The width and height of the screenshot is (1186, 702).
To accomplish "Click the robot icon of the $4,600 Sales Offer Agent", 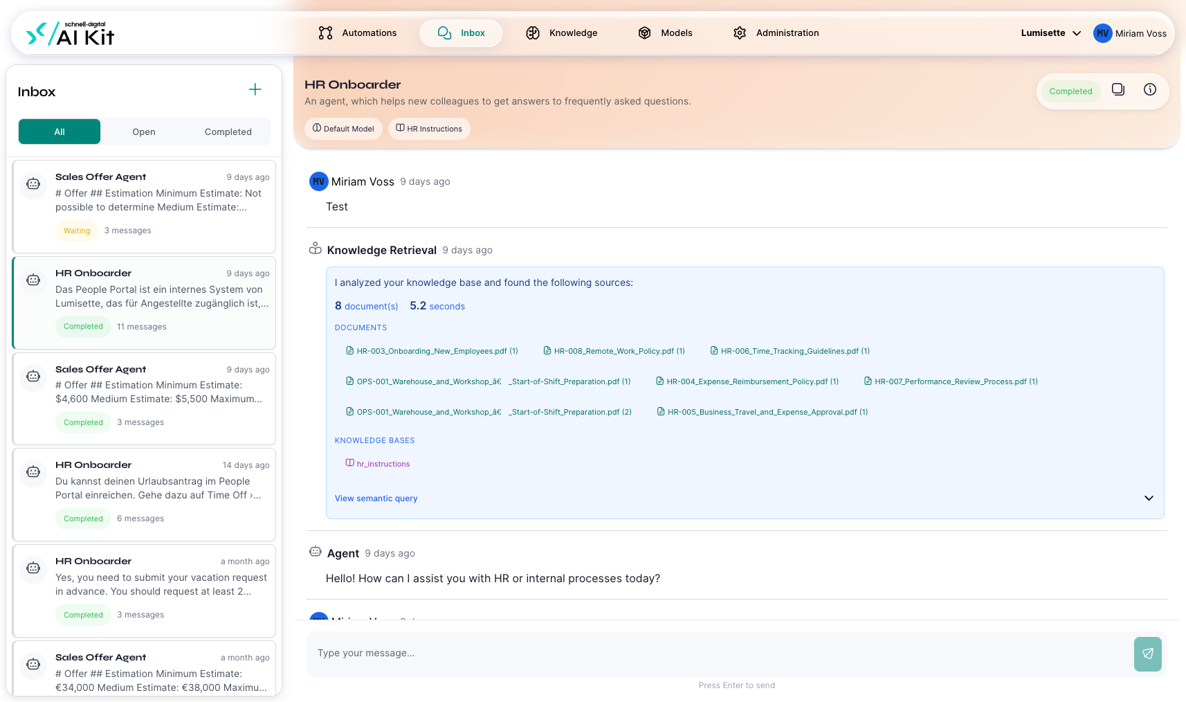I will [x=33, y=377].
